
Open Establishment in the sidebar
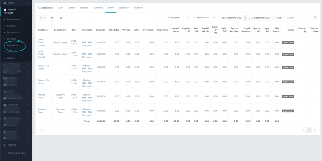(x=14, y=19)
